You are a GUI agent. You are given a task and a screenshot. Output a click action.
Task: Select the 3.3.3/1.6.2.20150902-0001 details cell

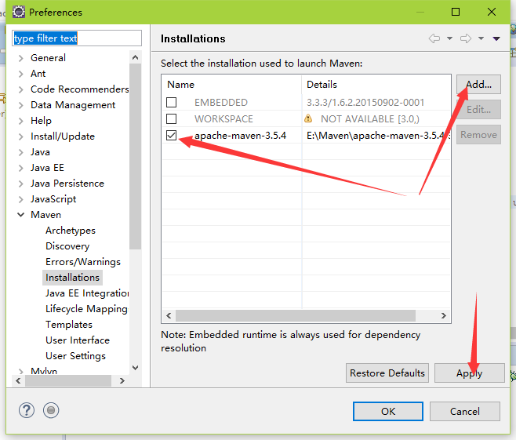[365, 103]
